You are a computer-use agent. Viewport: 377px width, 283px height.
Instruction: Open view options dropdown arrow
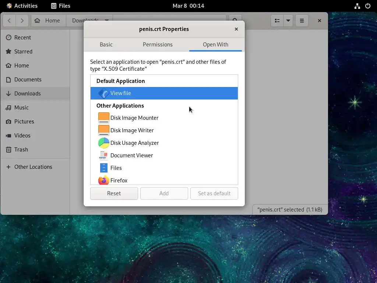(x=288, y=21)
